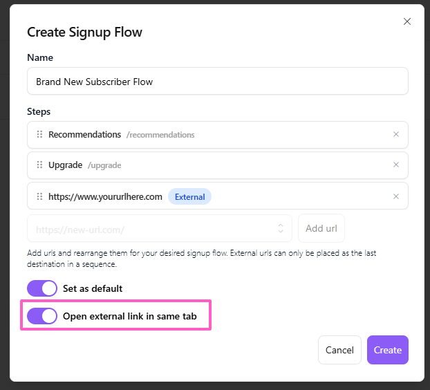Screen dimensions: 430x390
Task: Close the Create Signup Flow dialog
Action: tap(407, 21)
